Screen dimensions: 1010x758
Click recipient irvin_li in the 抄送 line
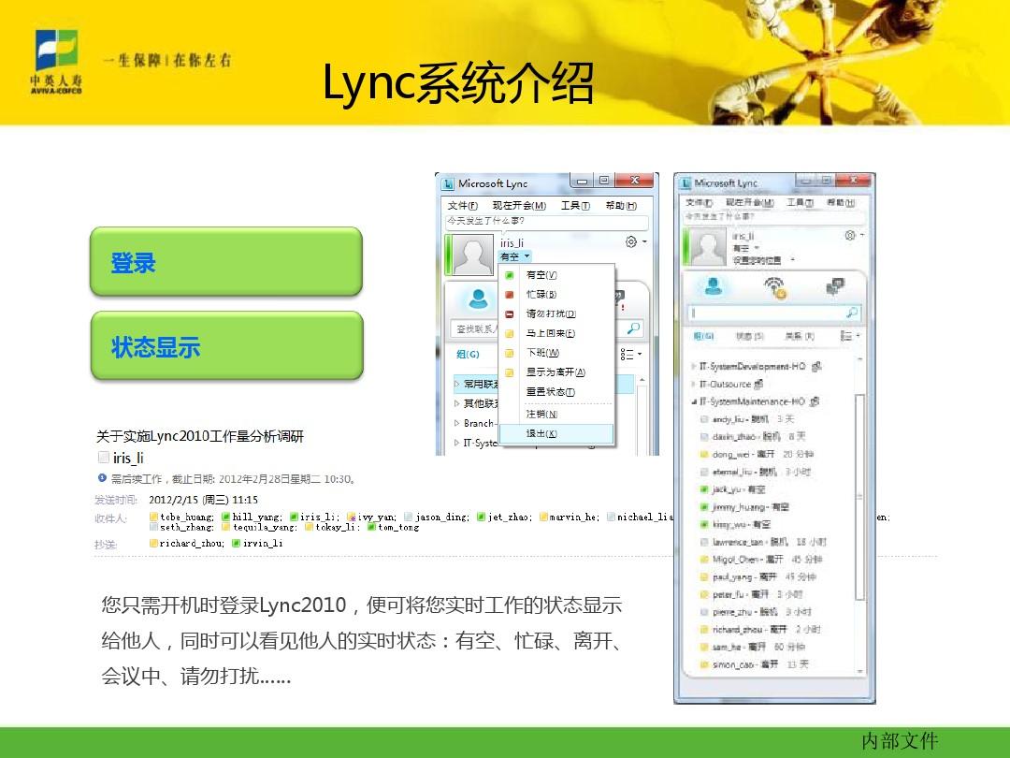257,544
